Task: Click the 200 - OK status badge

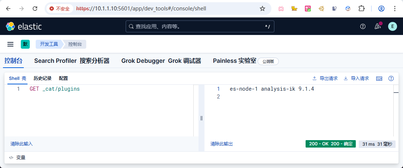Action: (x=331, y=144)
